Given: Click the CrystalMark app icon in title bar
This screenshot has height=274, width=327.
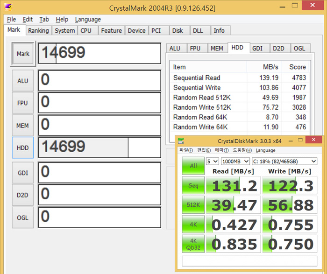Looking at the screenshot, I should click(x=8, y=8).
